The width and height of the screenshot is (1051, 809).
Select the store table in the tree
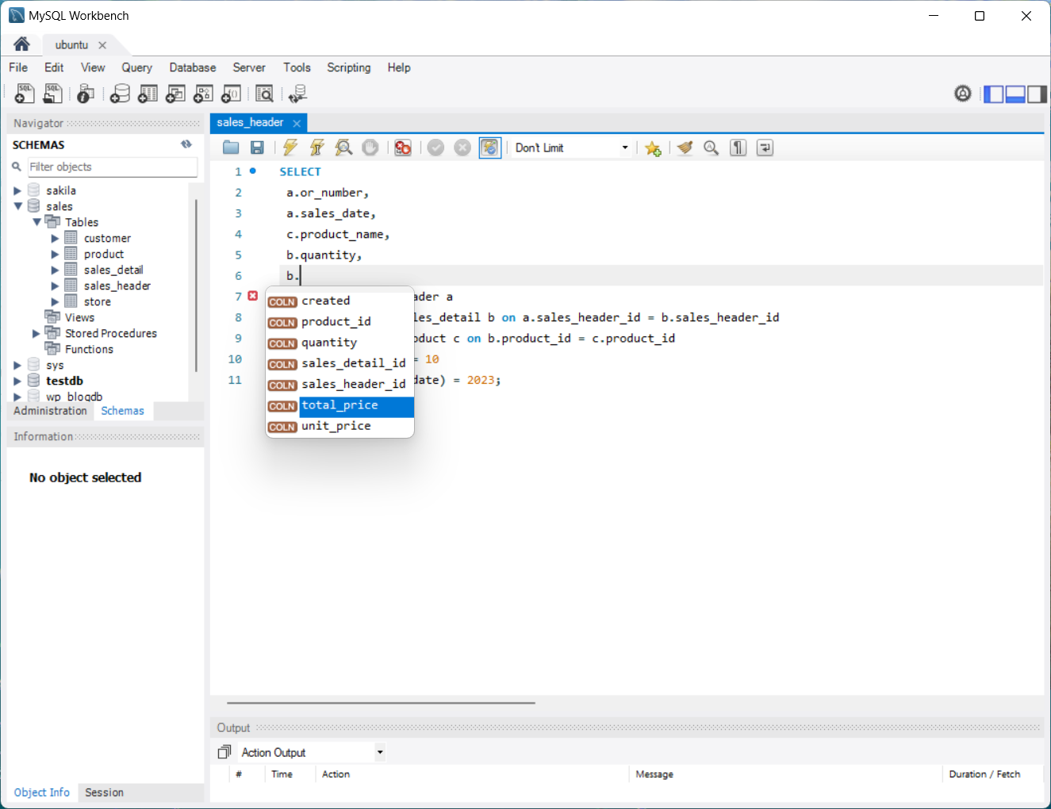(98, 301)
